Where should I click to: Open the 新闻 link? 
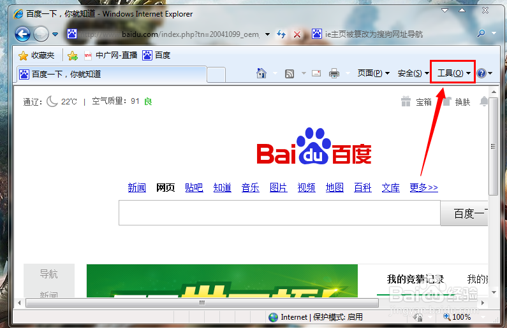coord(136,188)
